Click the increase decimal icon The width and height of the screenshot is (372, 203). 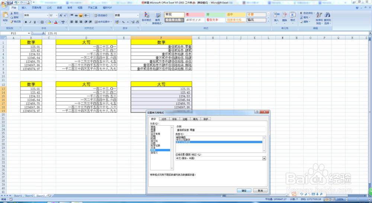click(133, 22)
